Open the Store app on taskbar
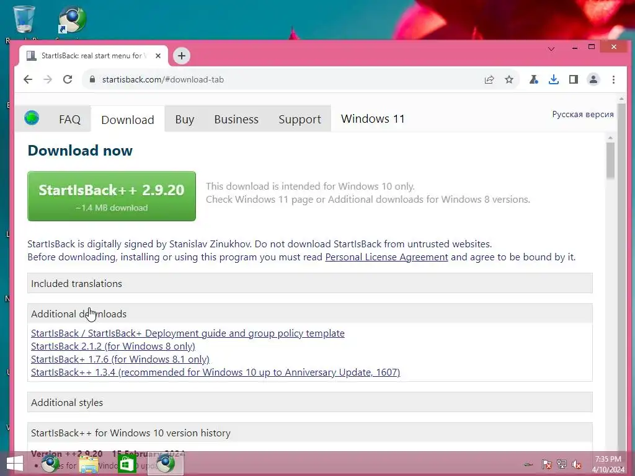This screenshot has height=476, width=635. click(127, 464)
